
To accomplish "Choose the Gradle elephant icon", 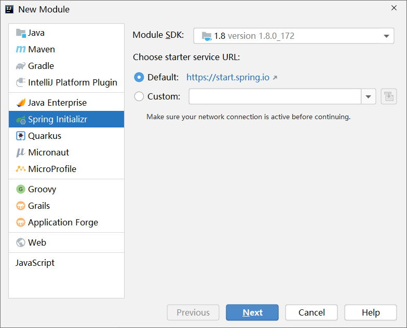I will click(x=21, y=66).
